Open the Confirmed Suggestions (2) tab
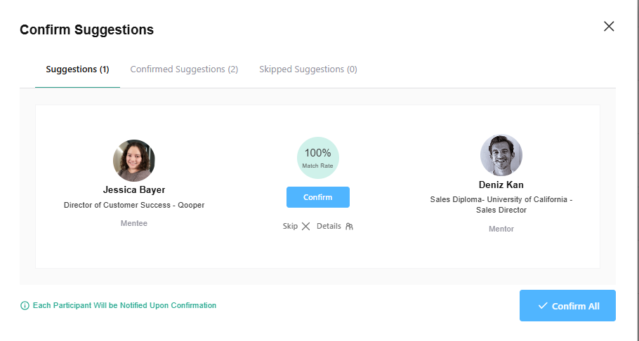The width and height of the screenshot is (639, 341). 184,69
